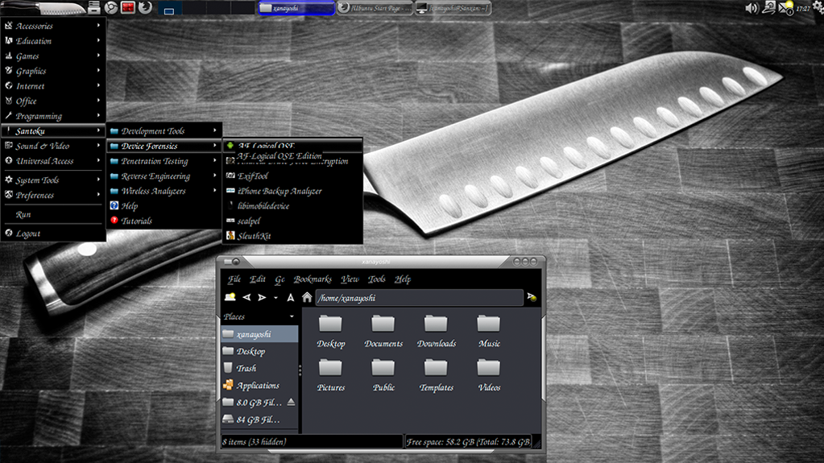
Task: Expand the Sound & Video submenu arrow
Action: [98, 146]
